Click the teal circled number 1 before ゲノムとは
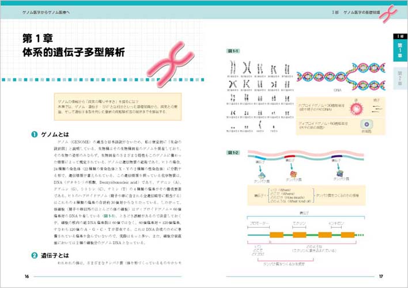 (35, 134)
